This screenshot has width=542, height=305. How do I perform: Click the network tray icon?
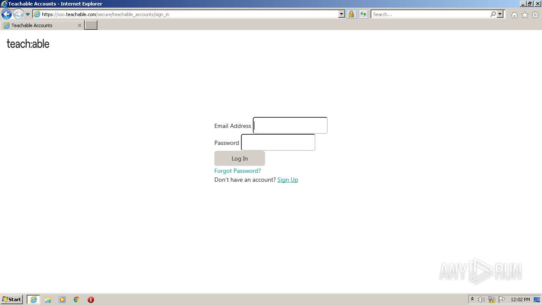pyautogui.click(x=492, y=299)
